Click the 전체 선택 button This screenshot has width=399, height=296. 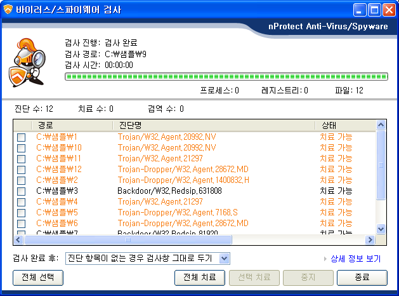[38, 278]
